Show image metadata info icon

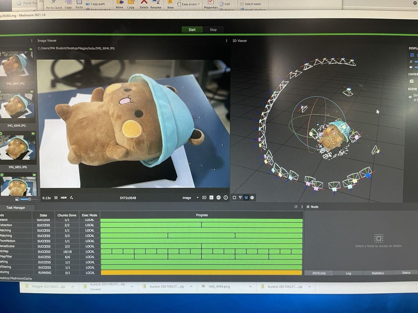pos(226,198)
